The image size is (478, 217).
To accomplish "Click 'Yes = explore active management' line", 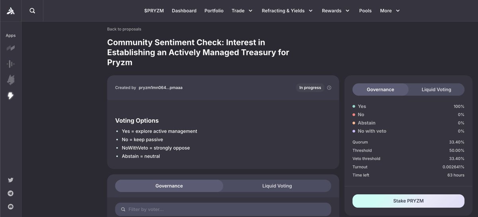I will pos(159,131).
